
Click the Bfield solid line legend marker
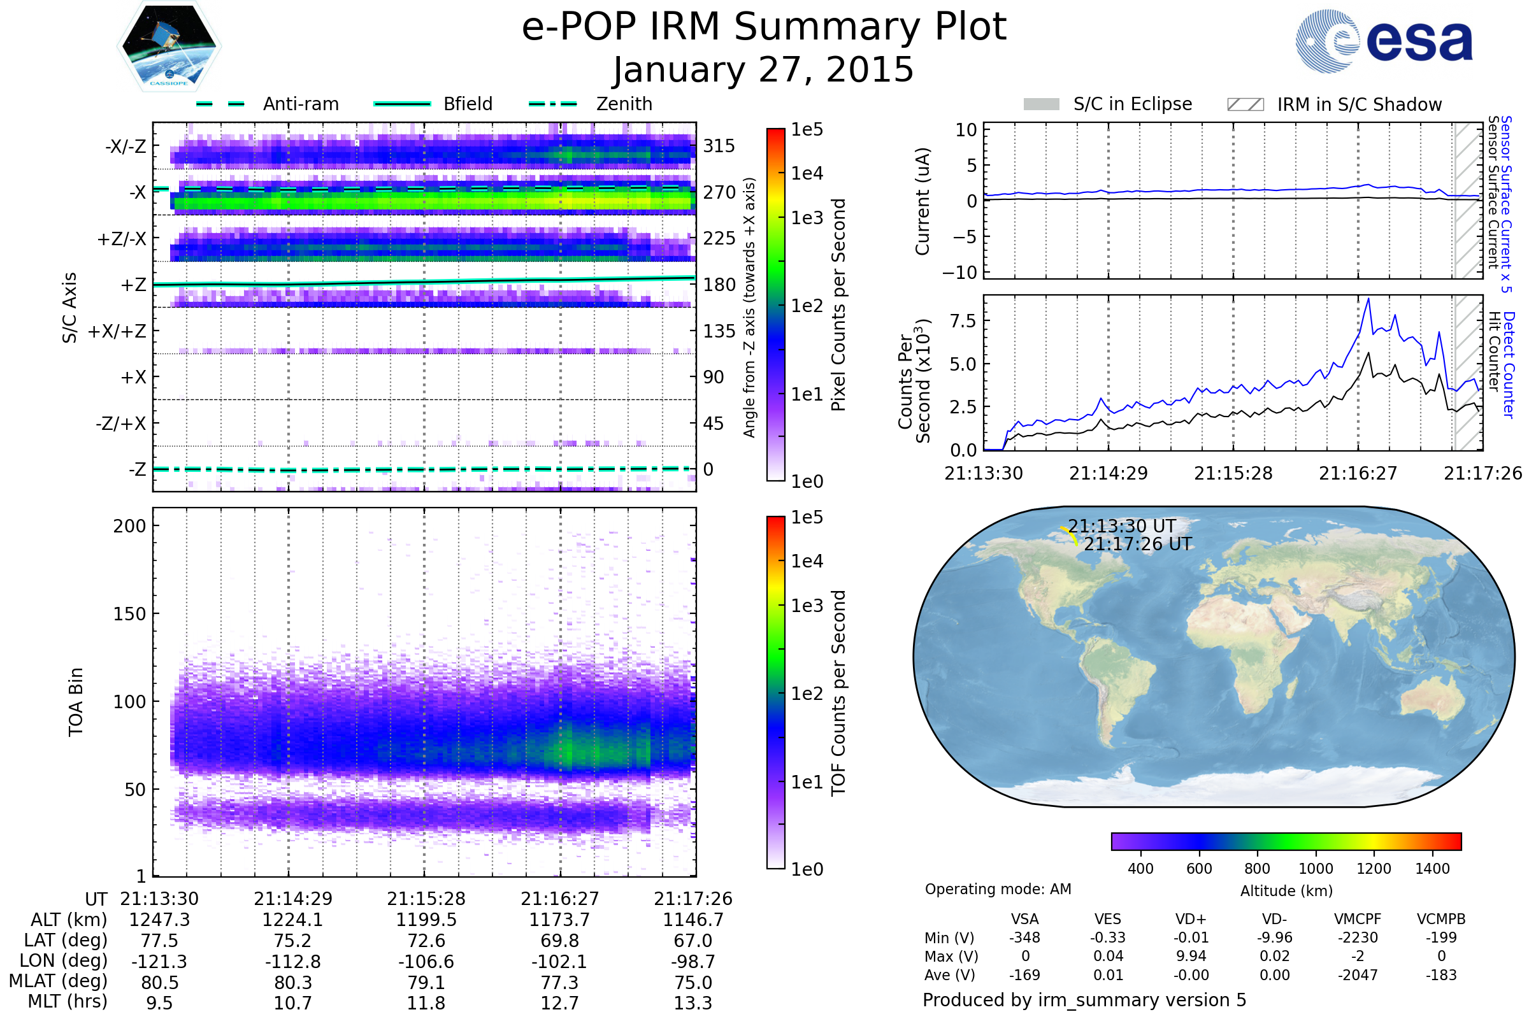[402, 104]
